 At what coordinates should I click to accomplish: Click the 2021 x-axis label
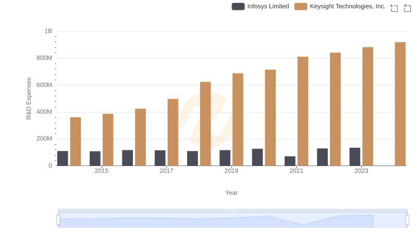pyautogui.click(x=296, y=171)
